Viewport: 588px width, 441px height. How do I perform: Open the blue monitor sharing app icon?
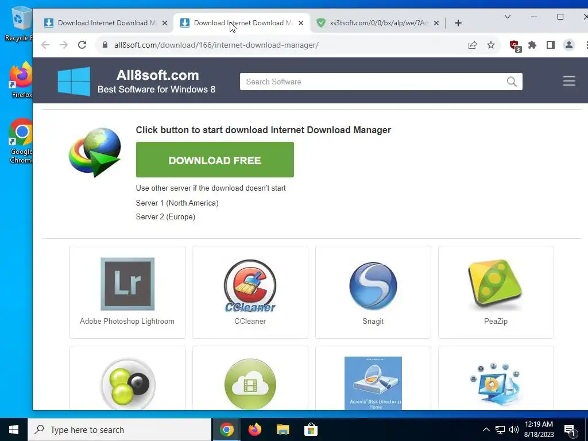tap(496, 384)
